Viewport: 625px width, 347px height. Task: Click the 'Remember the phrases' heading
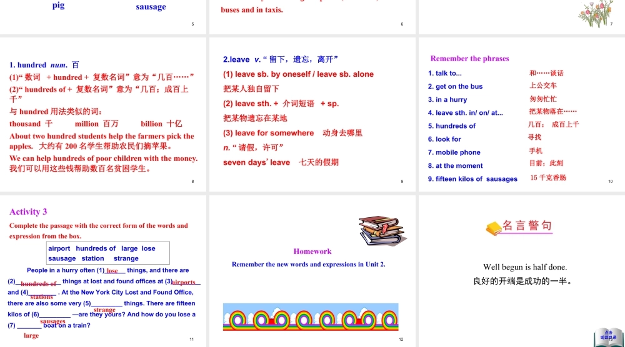469,59
